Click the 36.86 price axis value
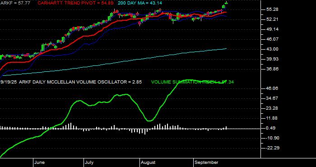Image resolution: width=316 pixels, height=167 pixels. tap(273, 69)
